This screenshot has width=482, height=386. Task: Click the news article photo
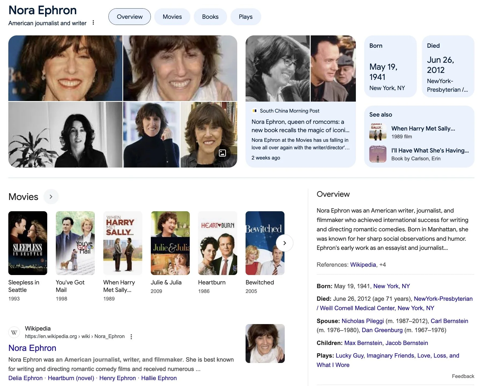coord(301,68)
